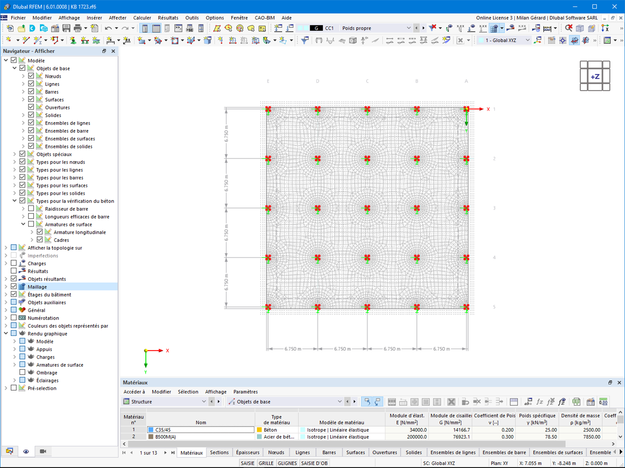Select the +Z view cube
Screen dimensions: 625x468
click(x=595, y=76)
